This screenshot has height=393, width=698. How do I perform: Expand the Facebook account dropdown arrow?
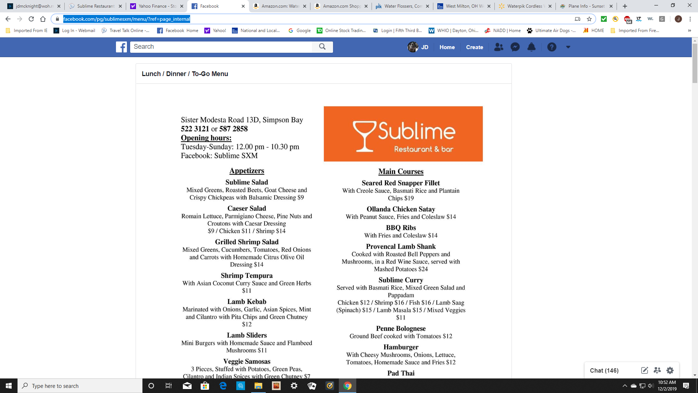tap(568, 47)
